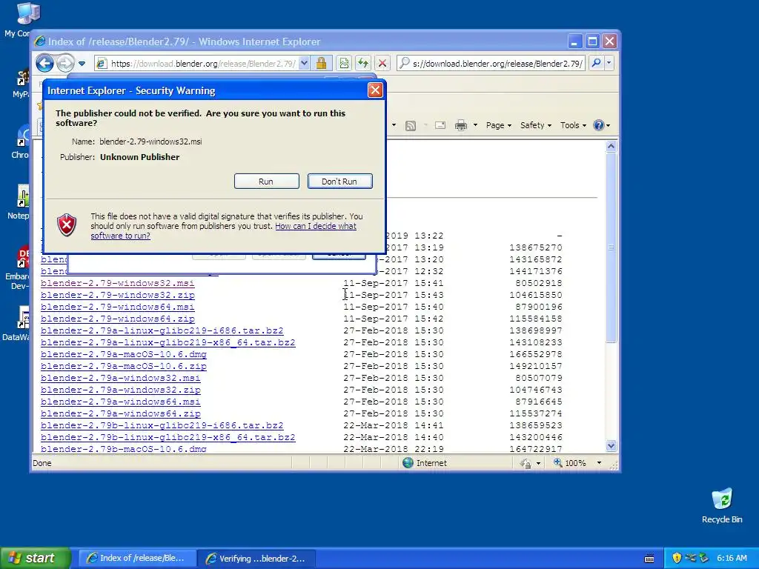The height and width of the screenshot is (569, 759).
Task: Click the 6:16 AM clock
Action: (732, 558)
